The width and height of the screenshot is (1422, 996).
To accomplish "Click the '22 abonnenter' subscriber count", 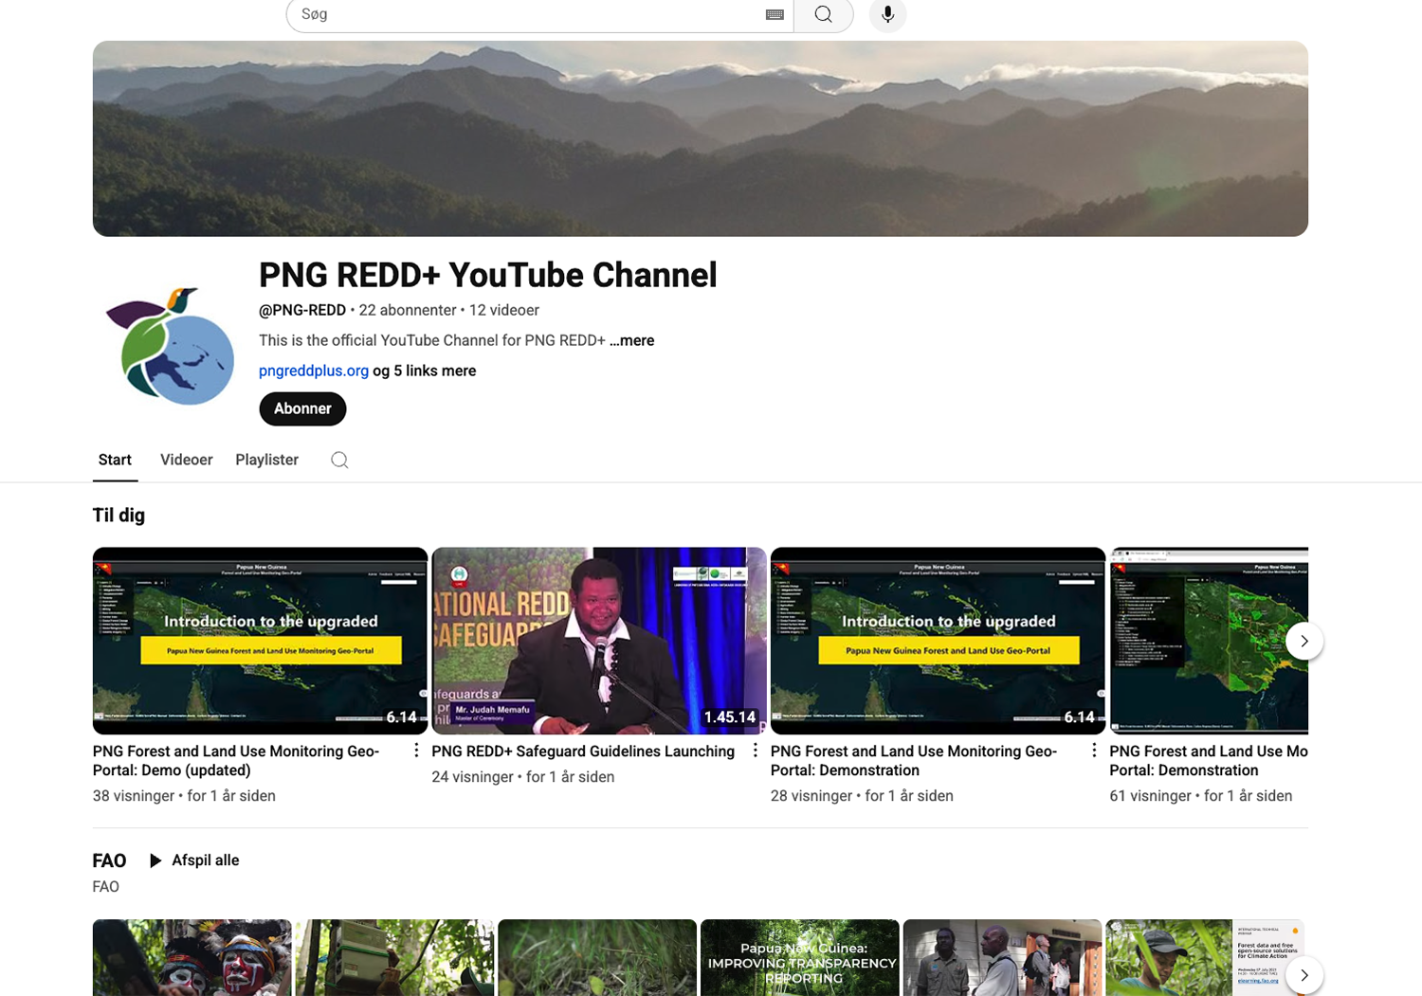I will coord(408,310).
